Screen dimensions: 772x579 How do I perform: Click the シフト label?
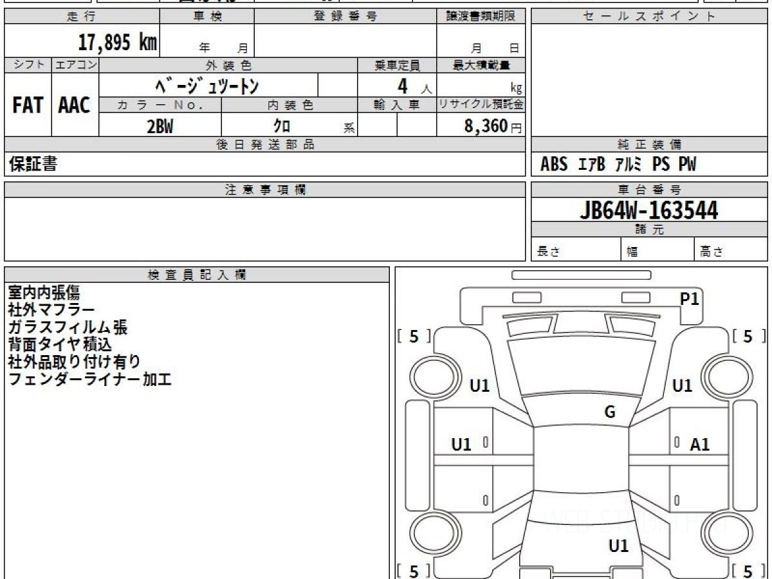point(28,65)
